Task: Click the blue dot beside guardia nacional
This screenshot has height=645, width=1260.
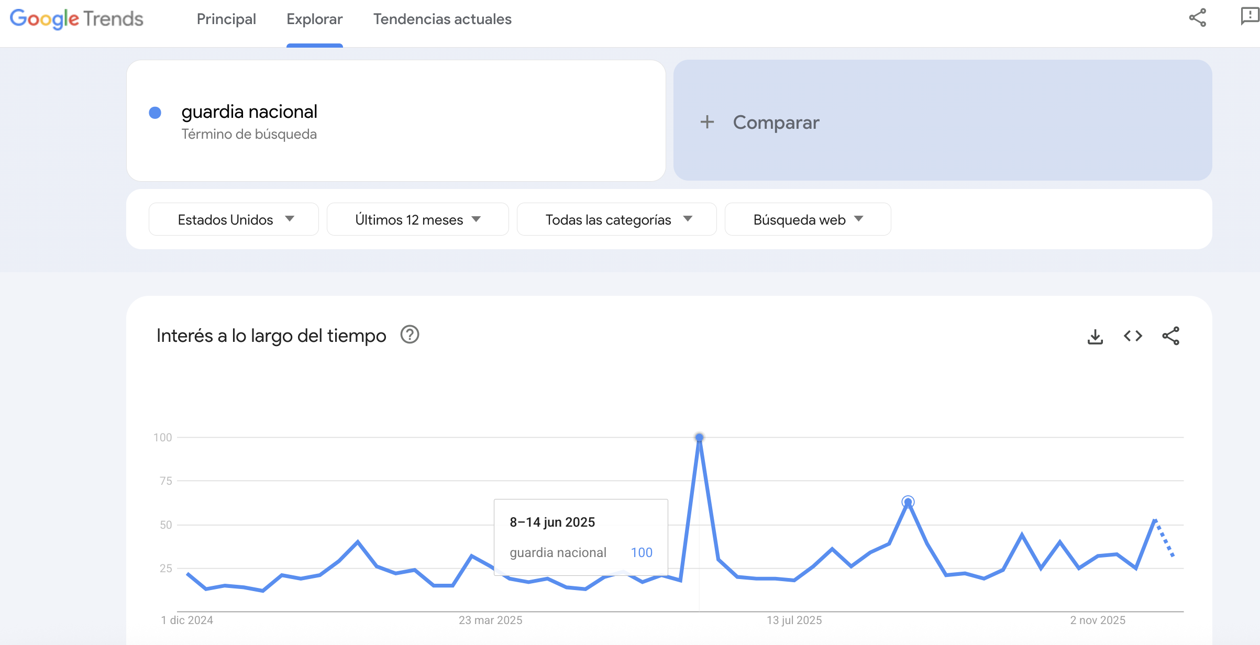Action: point(155,113)
